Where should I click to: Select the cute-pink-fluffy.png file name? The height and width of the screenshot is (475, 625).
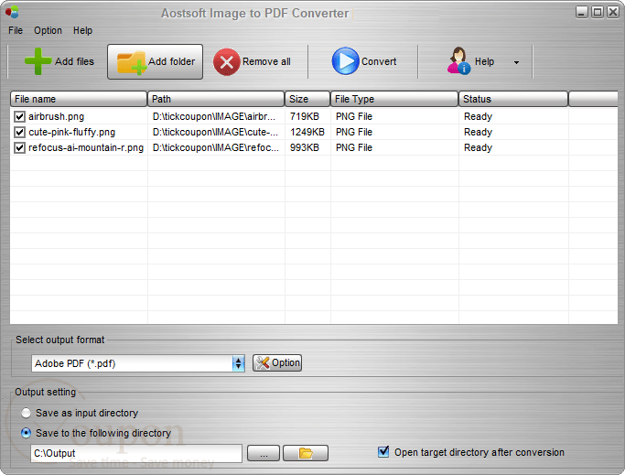[71, 132]
